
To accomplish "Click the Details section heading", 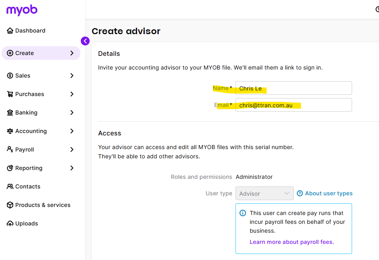I will point(109,53).
